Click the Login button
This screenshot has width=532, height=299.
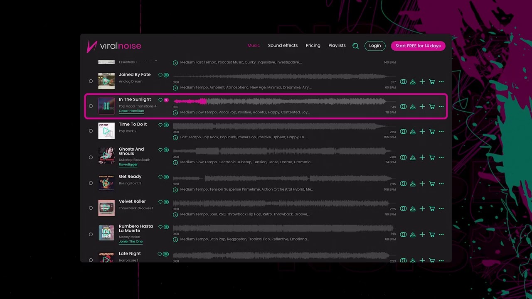[375, 46]
